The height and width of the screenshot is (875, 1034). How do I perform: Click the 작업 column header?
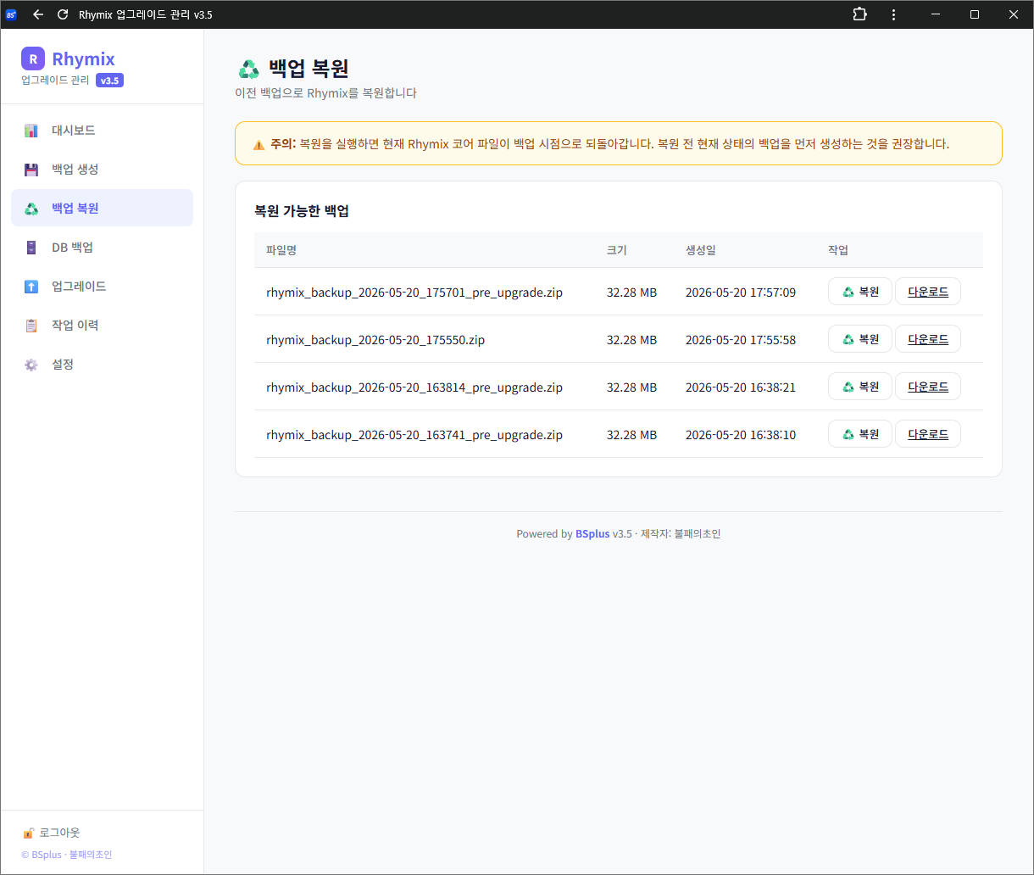(837, 250)
